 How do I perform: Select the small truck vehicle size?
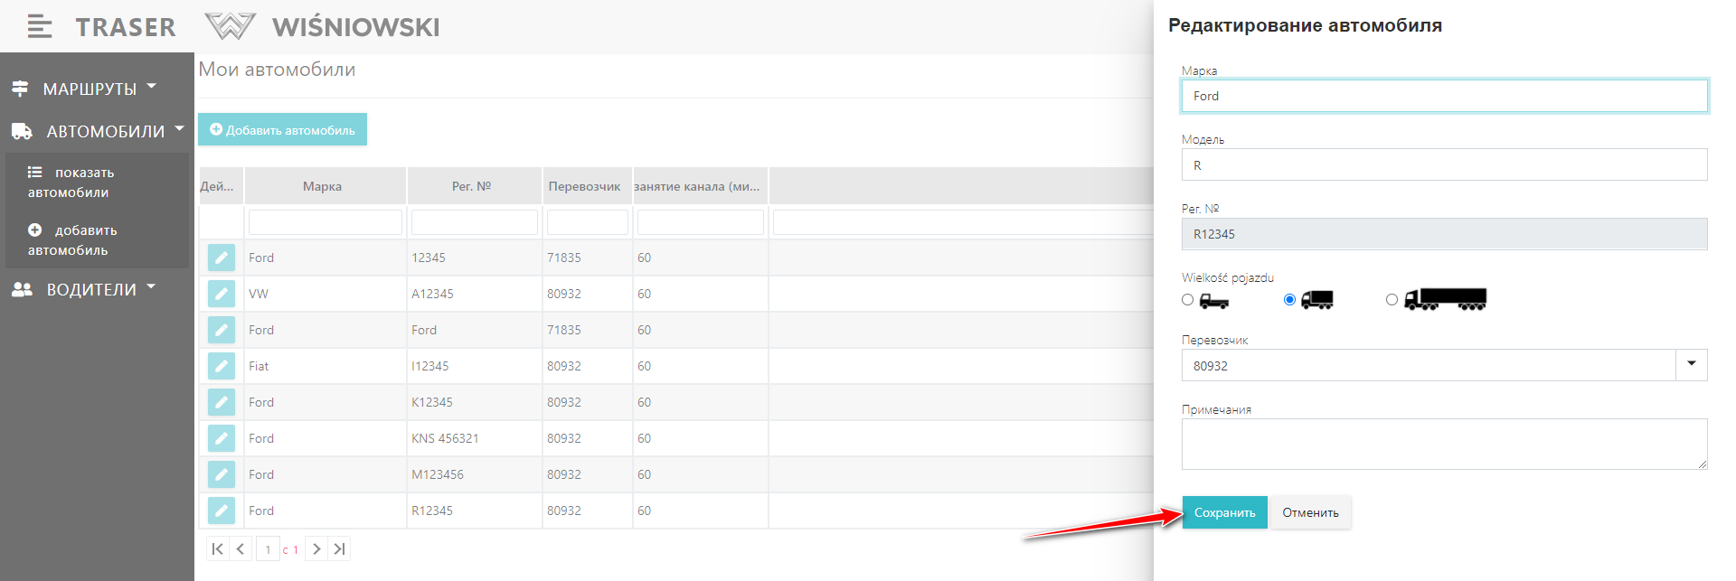(1188, 300)
